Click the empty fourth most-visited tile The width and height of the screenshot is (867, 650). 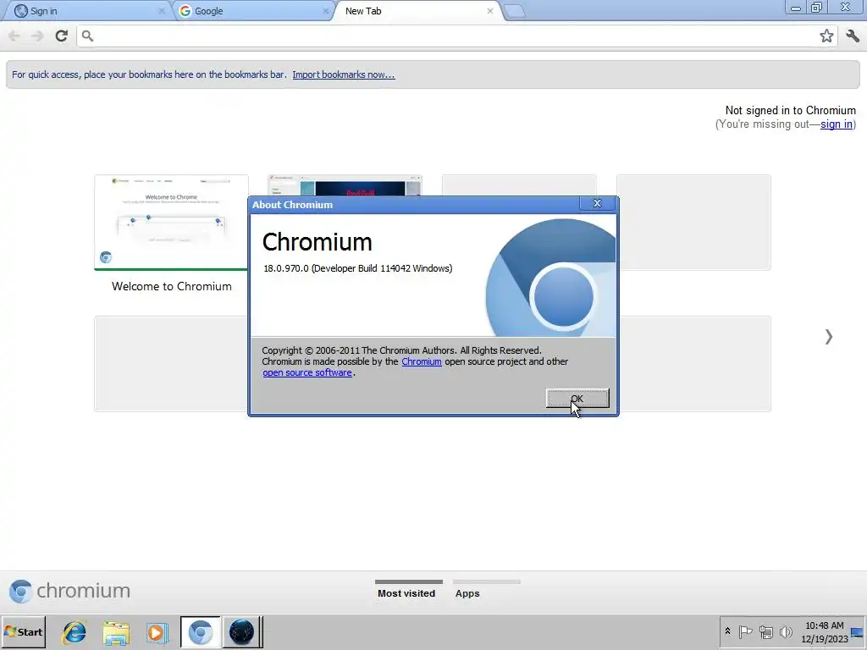pos(693,223)
